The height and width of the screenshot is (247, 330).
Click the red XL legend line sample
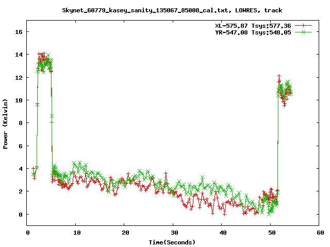coord(303,26)
